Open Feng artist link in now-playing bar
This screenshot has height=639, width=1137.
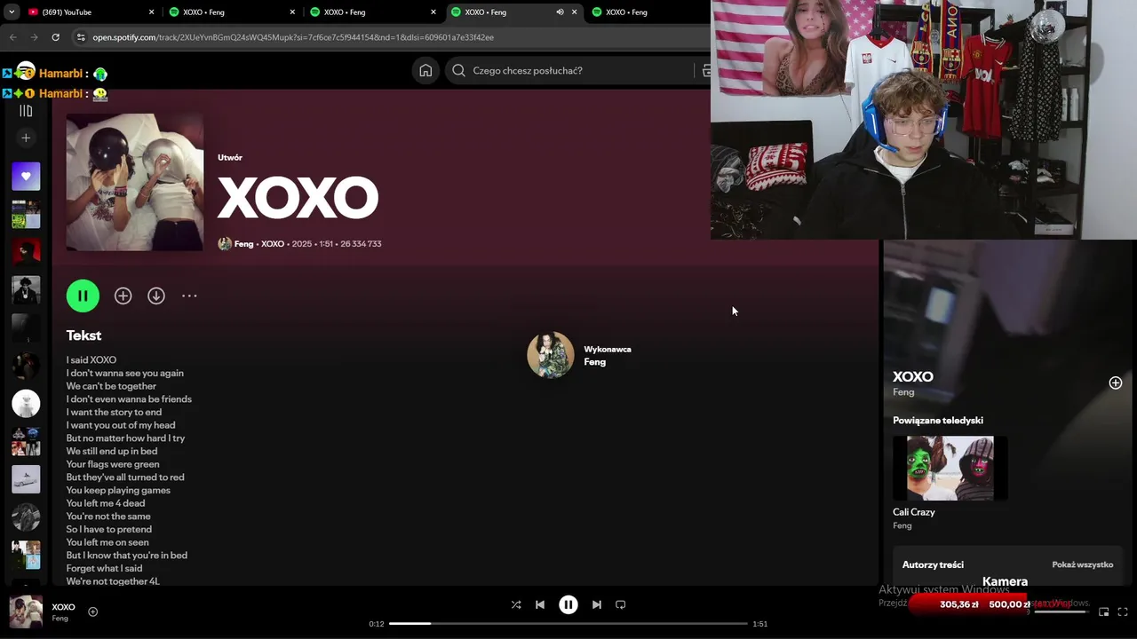coord(60,619)
